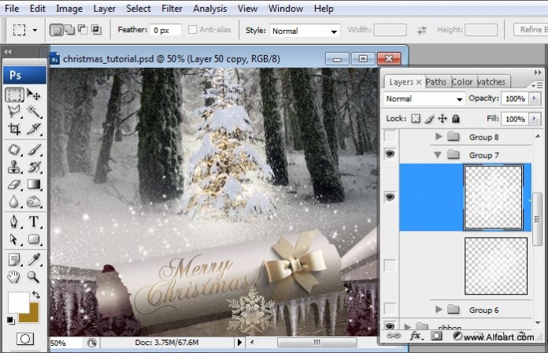Screen dimensions: 548x353
Task: Toggle Quick Mask mode
Action: tap(25, 339)
